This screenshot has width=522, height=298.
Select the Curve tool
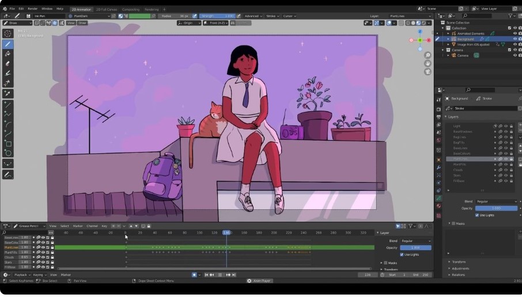click(x=8, y=134)
